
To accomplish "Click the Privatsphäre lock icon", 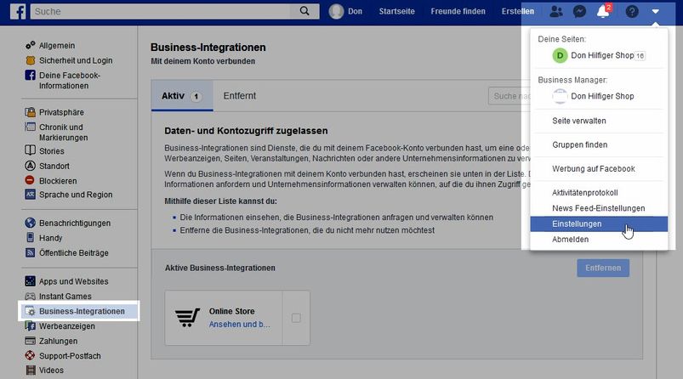I will coord(30,112).
